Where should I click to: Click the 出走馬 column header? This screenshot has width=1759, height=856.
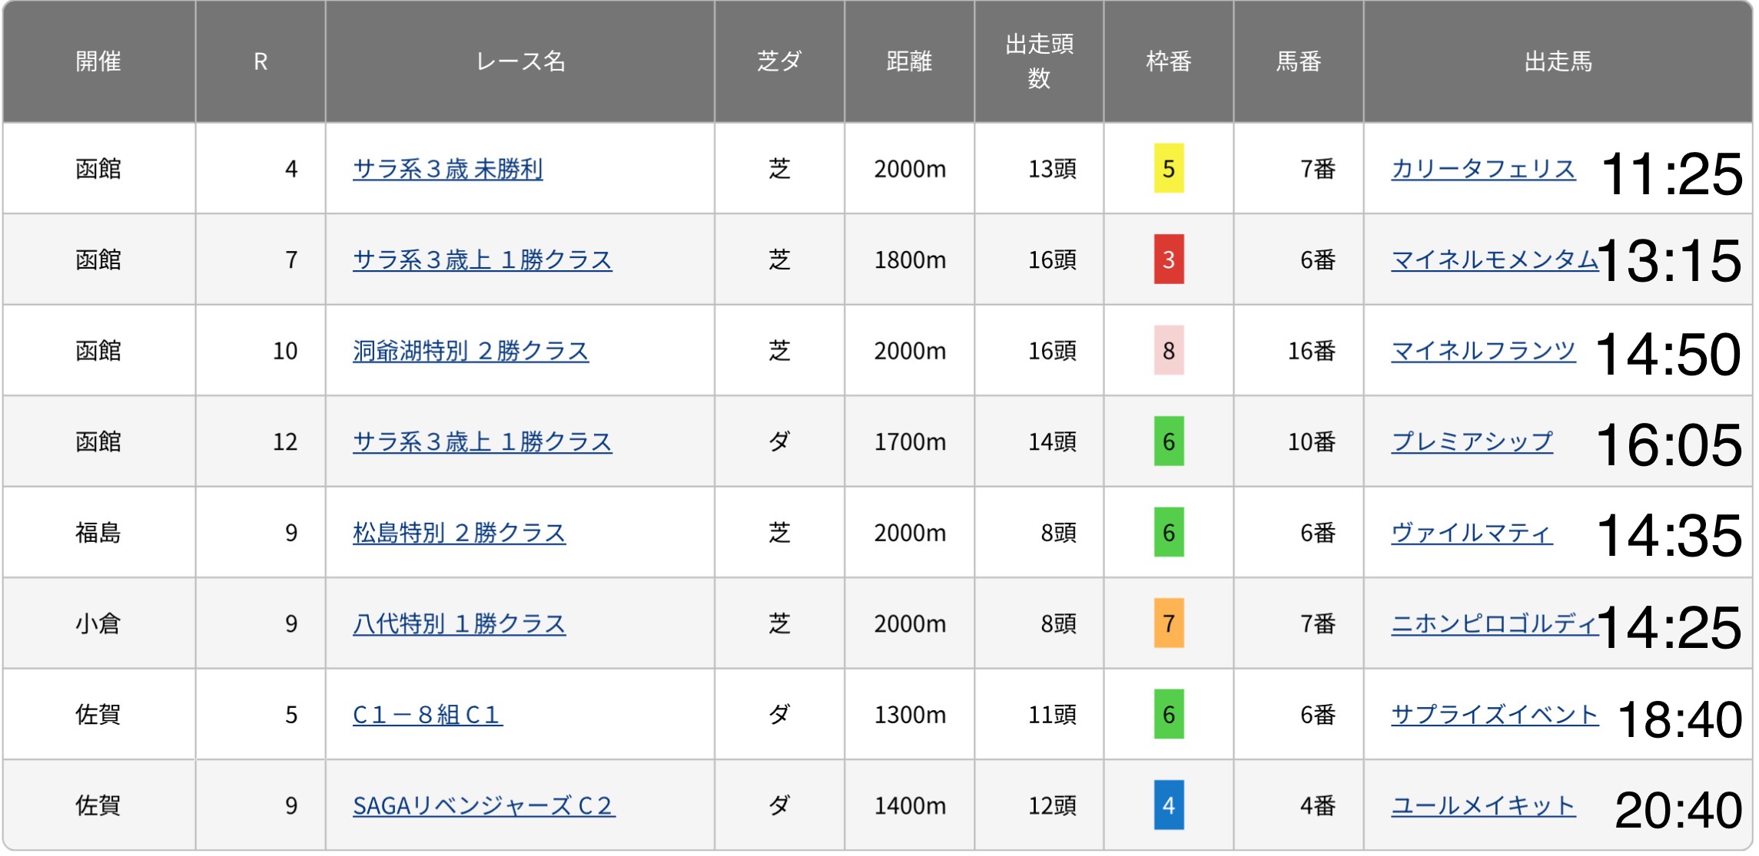pyautogui.click(x=1557, y=61)
